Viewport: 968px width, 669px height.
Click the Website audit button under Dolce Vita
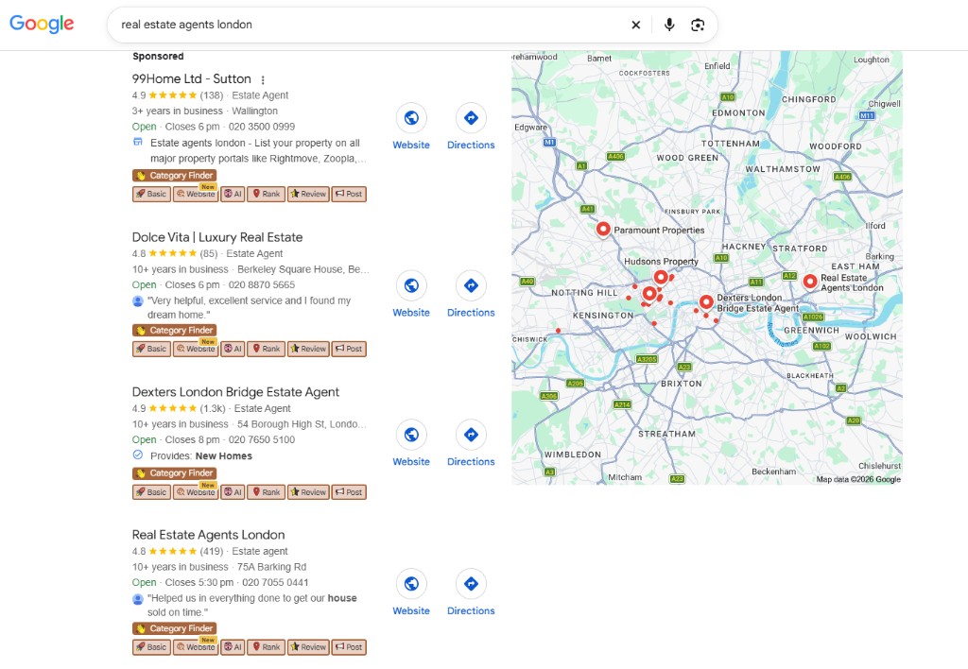(x=196, y=349)
